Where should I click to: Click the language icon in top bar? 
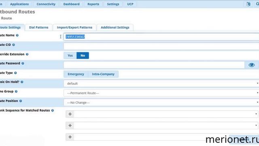click(x=248, y=4)
